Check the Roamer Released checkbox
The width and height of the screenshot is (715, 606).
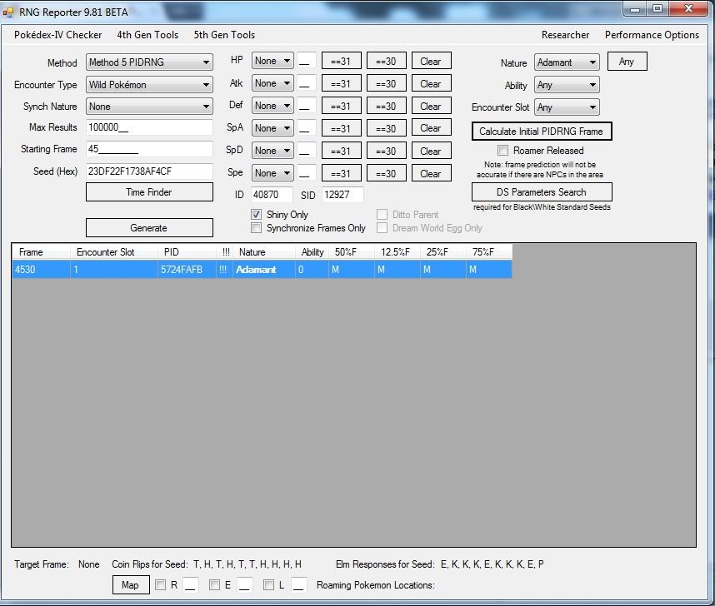(x=502, y=151)
